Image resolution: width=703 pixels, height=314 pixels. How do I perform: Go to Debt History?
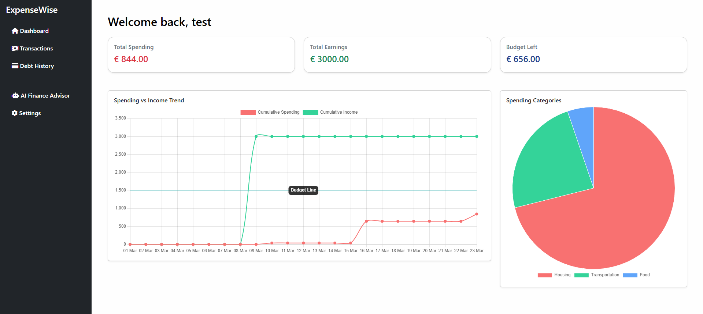tap(37, 66)
